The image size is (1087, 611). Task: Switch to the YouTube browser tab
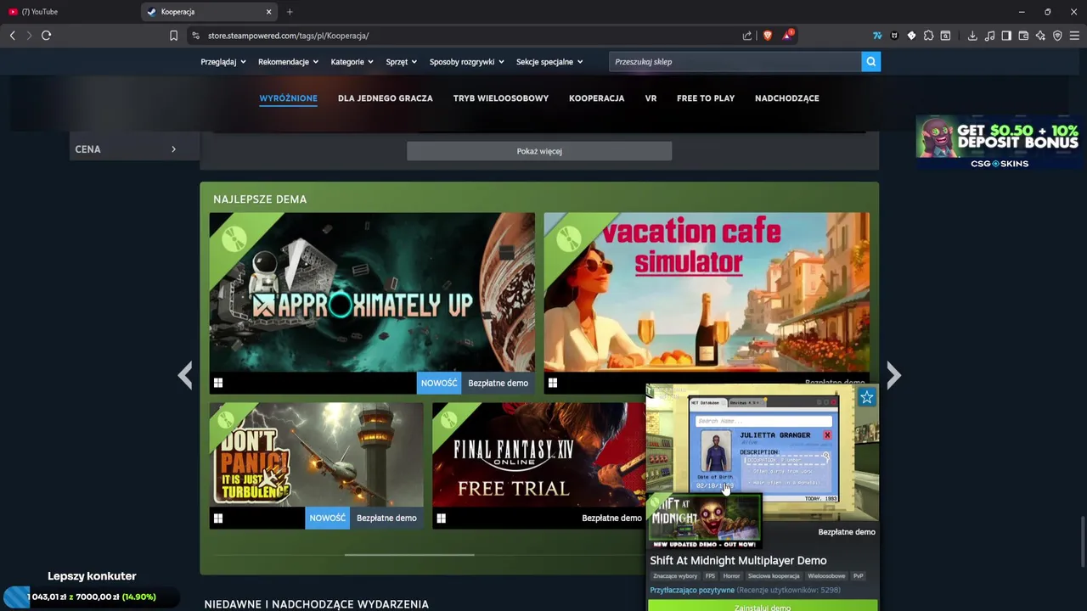[68, 12]
